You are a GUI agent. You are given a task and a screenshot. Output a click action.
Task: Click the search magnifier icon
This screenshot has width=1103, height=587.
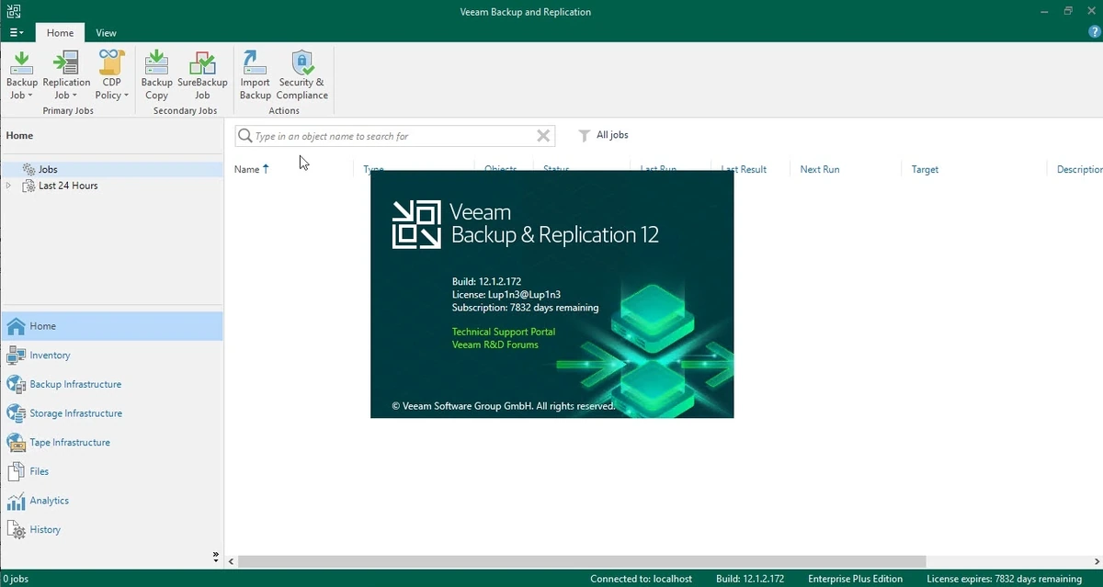(x=245, y=136)
